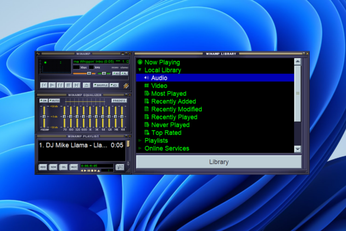The image size is (346, 231).
Task: Open the playlist MISC menu
Action: tap(74, 167)
